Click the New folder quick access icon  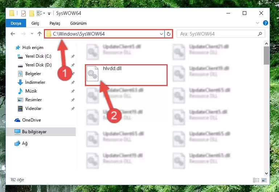[32, 13]
